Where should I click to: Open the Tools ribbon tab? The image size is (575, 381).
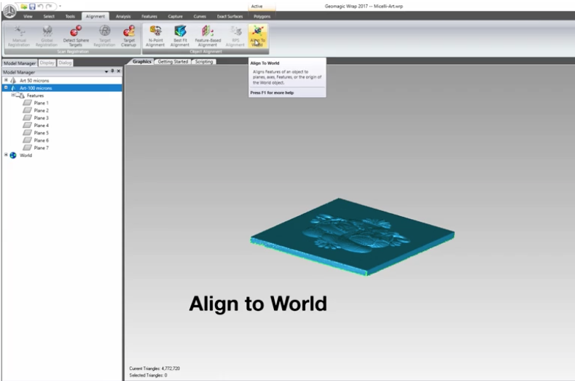click(70, 17)
